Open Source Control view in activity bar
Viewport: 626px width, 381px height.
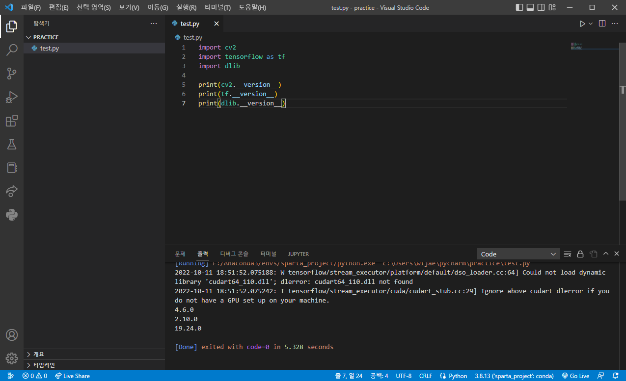12,74
